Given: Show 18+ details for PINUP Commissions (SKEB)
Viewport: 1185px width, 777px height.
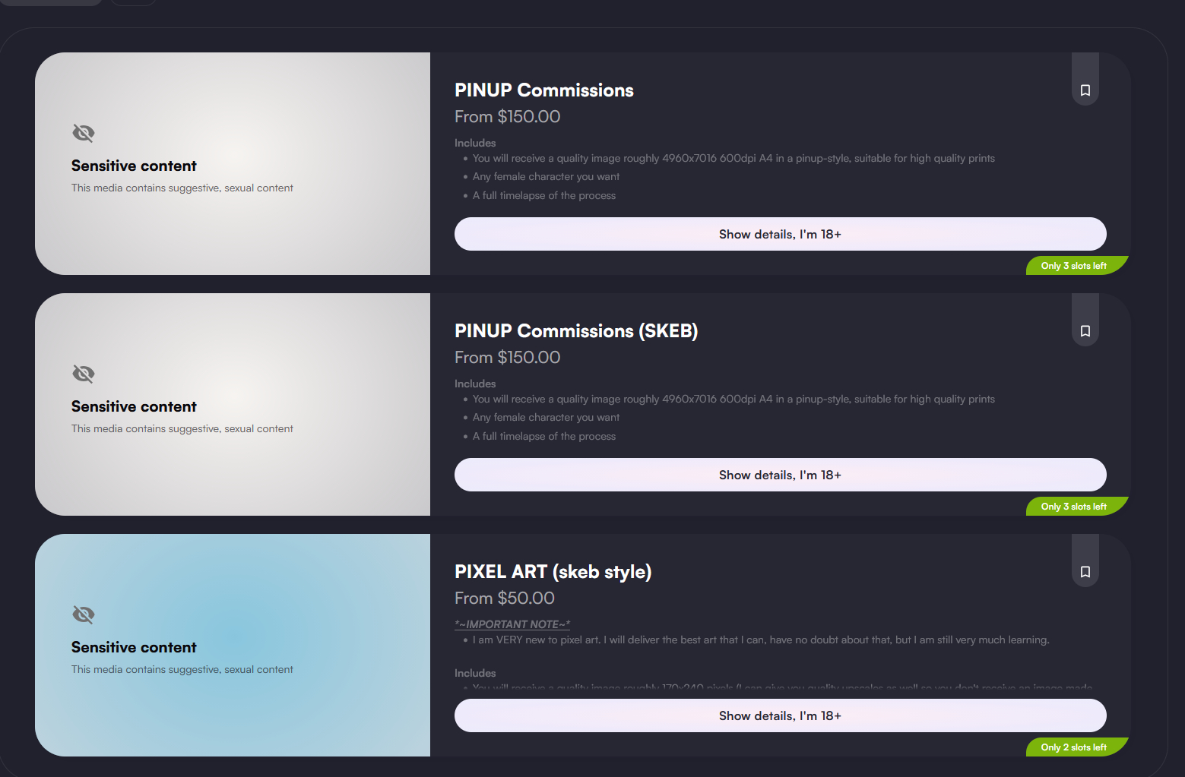Looking at the screenshot, I should [780, 475].
